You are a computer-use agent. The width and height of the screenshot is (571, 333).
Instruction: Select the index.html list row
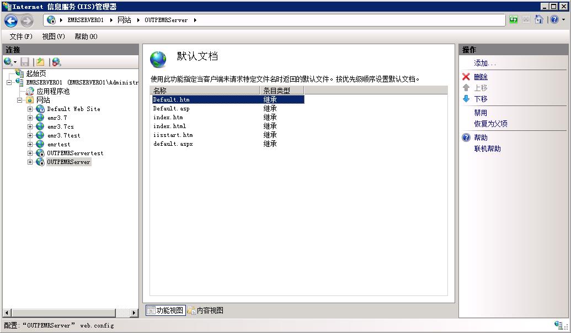tap(228, 126)
